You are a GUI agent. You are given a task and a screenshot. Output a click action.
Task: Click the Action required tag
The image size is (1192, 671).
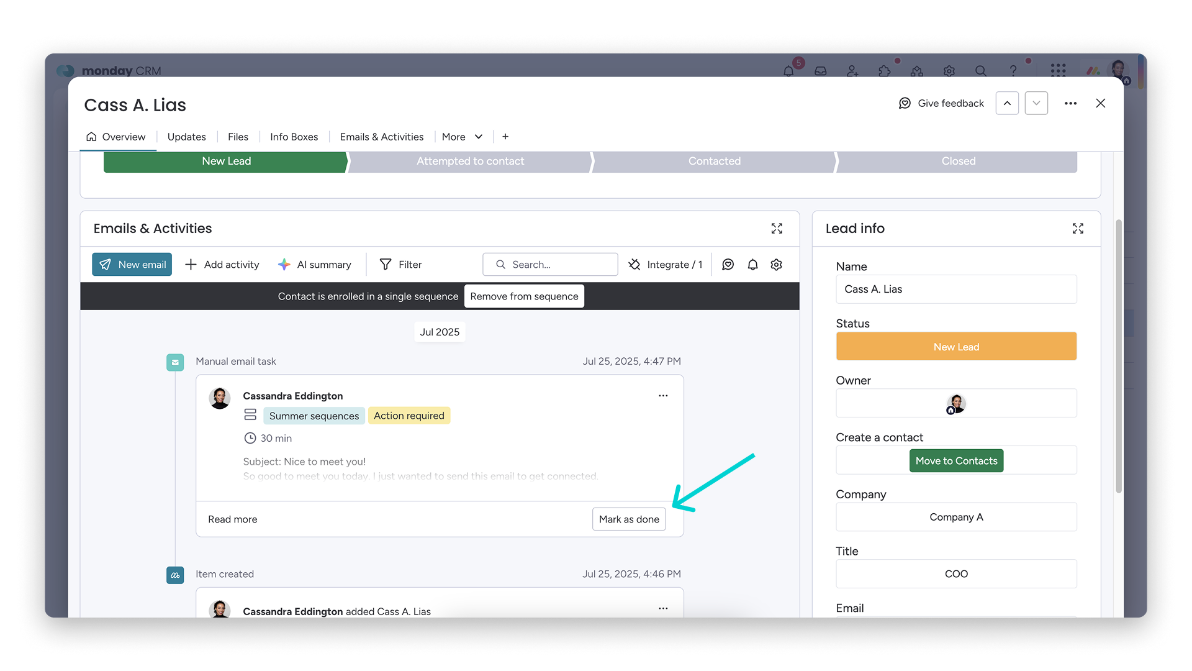pyautogui.click(x=409, y=416)
